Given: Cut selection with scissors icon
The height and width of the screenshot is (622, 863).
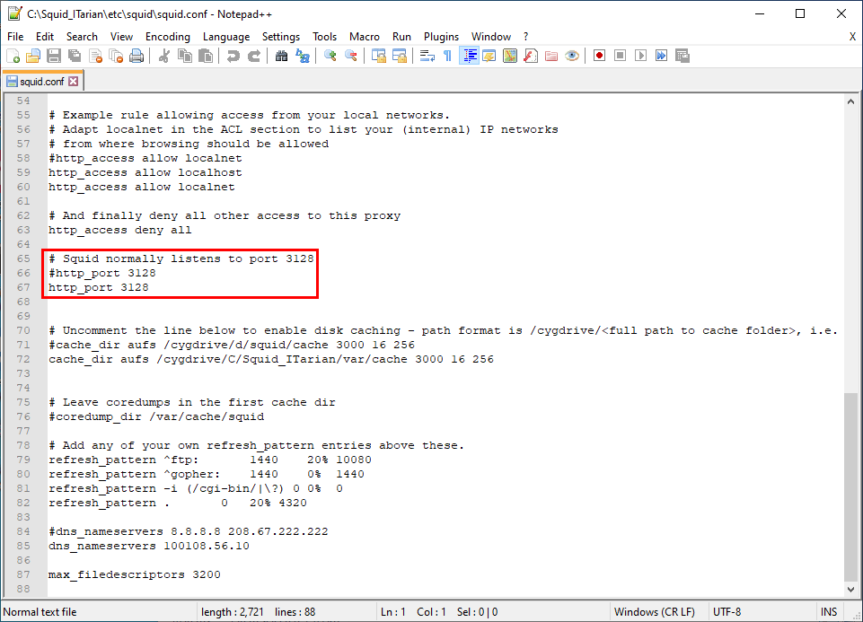Looking at the screenshot, I should 163,56.
